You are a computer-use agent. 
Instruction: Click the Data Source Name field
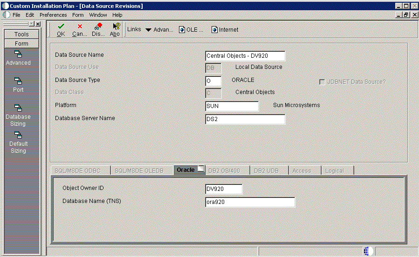tap(245, 56)
